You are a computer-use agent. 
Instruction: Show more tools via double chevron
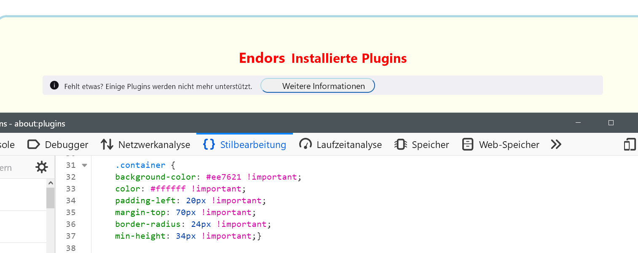(x=556, y=145)
